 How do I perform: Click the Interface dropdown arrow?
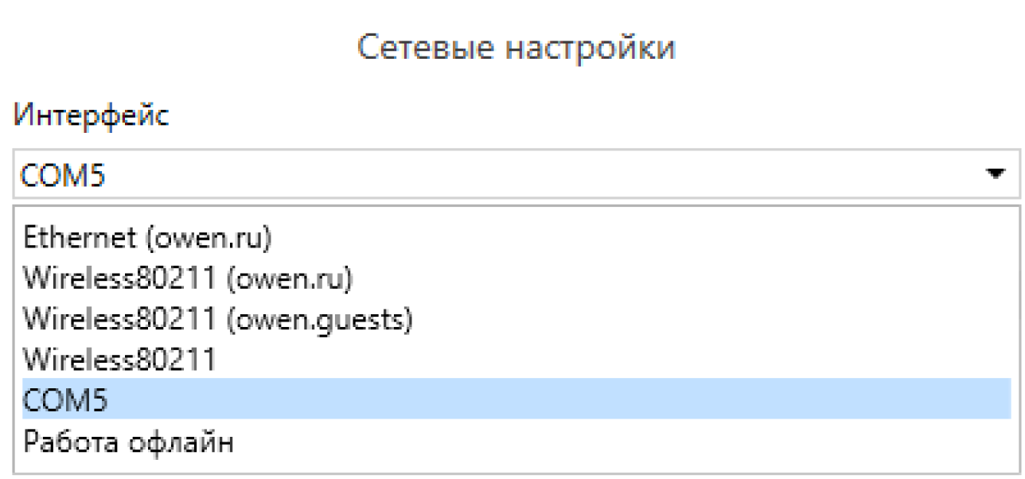click(996, 173)
